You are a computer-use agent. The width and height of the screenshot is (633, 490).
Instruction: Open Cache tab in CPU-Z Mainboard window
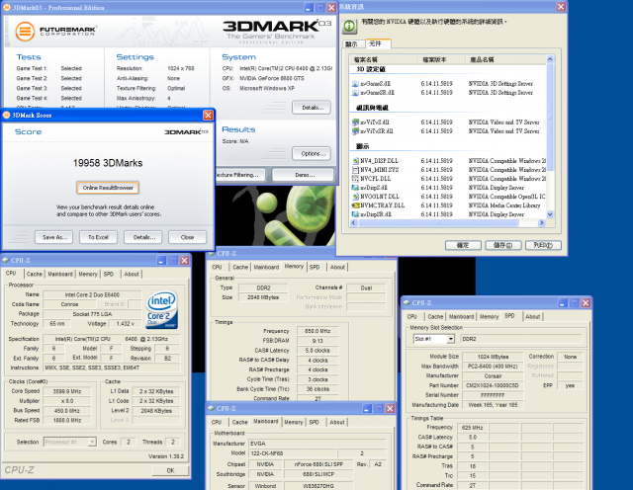pos(239,422)
